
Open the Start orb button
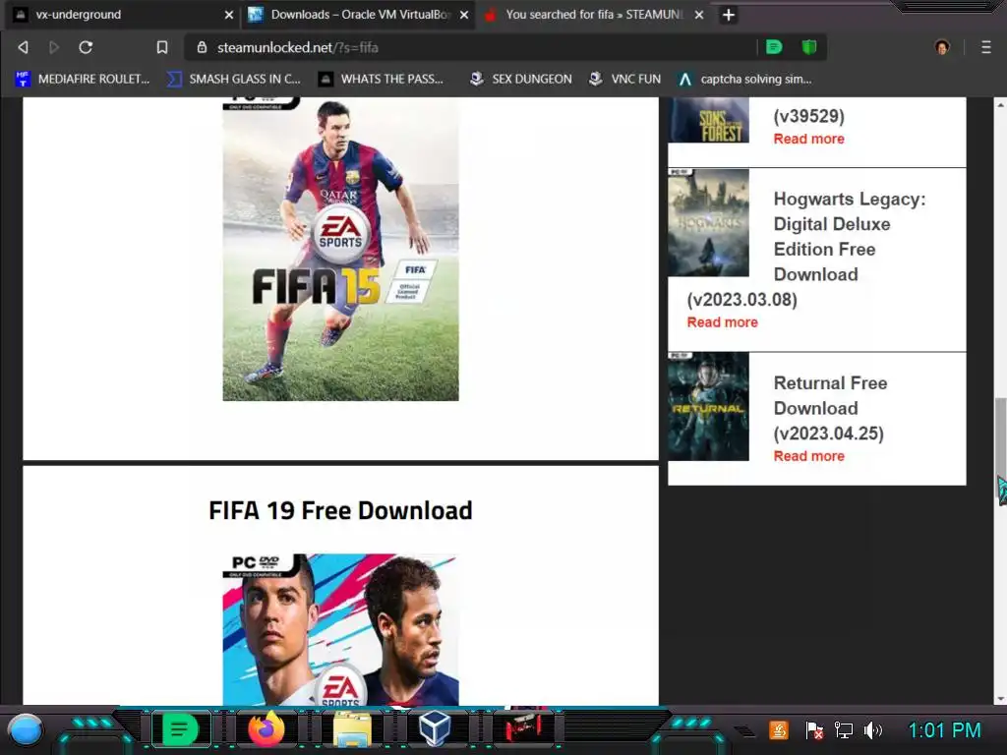tap(26, 730)
